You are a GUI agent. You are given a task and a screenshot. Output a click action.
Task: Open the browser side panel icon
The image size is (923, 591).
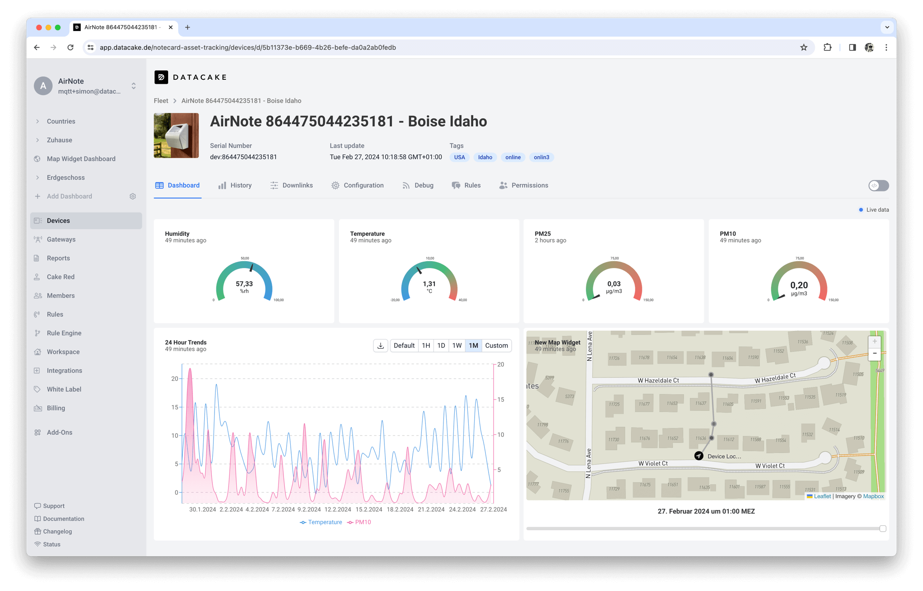[x=852, y=47]
